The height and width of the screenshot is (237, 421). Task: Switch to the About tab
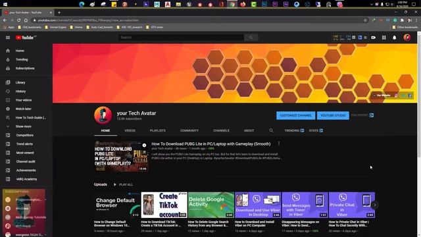tap(249, 130)
